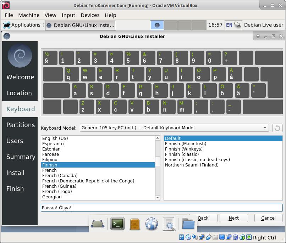This screenshot has width=286, height=243.
Task: Click the application finder magnifier icon
Action: point(169,224)
